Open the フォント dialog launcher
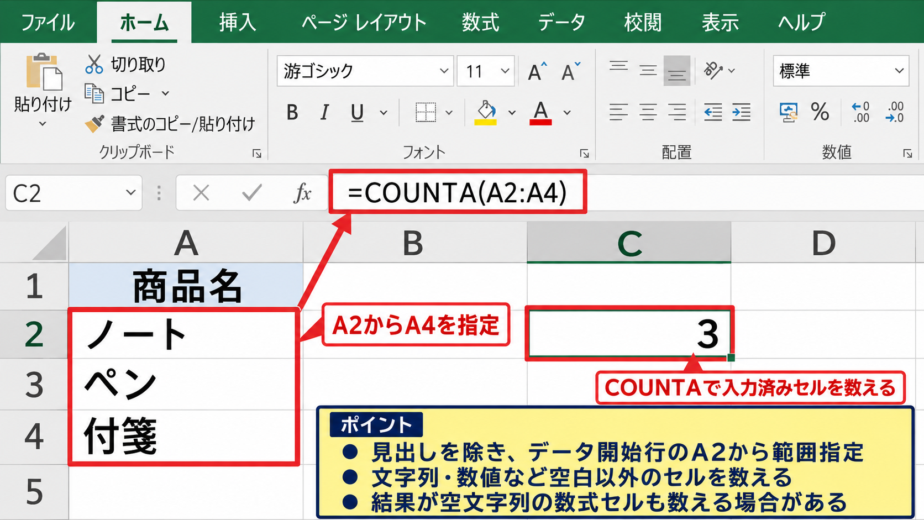The image size is (924, 520). [584, 154]
